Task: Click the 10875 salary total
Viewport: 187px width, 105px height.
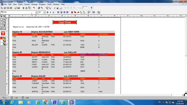Action: (x=83, y=71)
